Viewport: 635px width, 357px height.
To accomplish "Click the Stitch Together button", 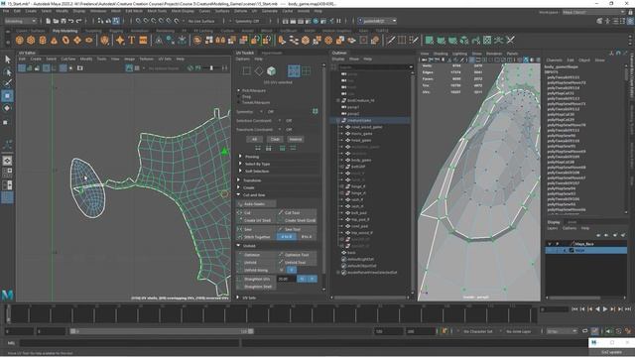I will pyautogui.click(x=257, y=237).
